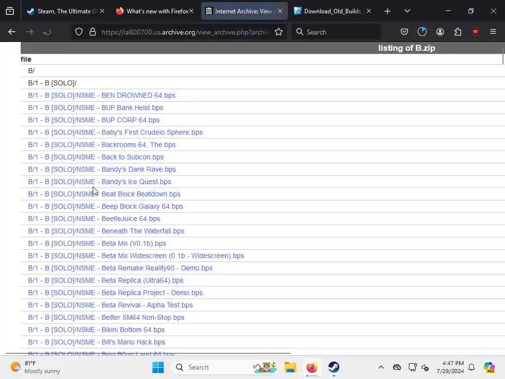505x379 pixels.
Task: Open BEN DROWNED 64.bps link
Action: (x=102, y=95)
